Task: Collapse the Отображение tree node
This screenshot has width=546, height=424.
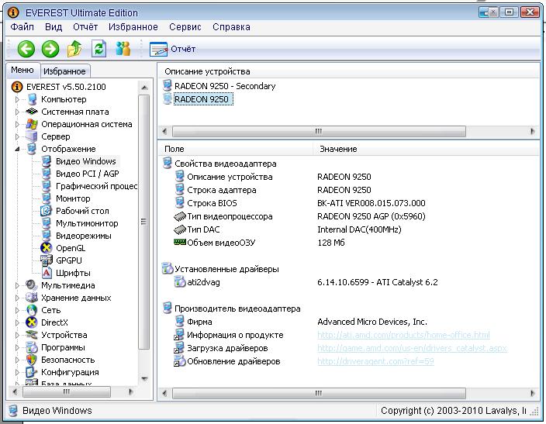Action: [x=17, y=149]
